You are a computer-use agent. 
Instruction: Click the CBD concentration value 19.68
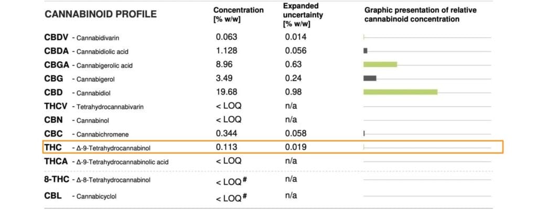[227, 92]
